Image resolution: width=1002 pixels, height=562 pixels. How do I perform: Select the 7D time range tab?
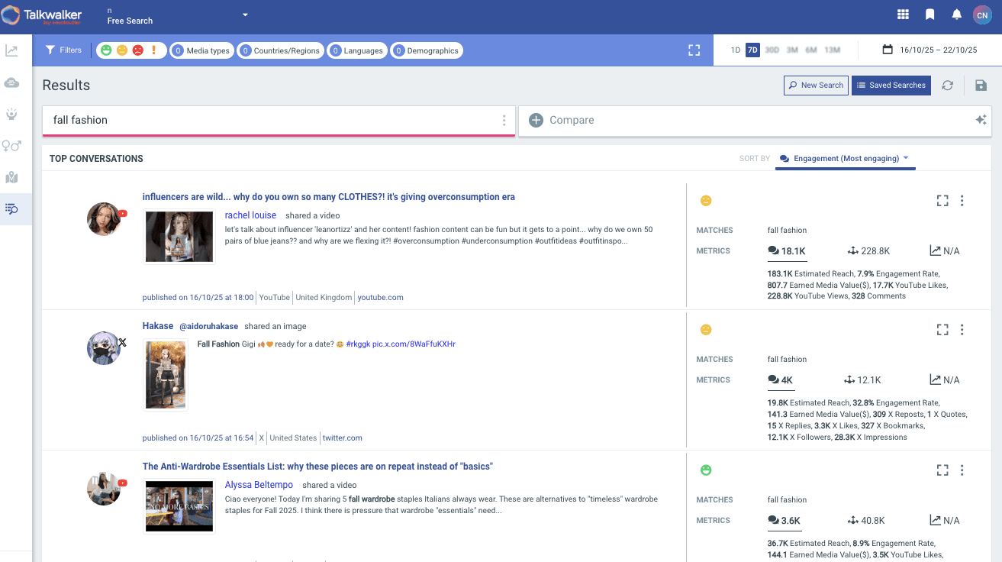[x=752, y=50]
